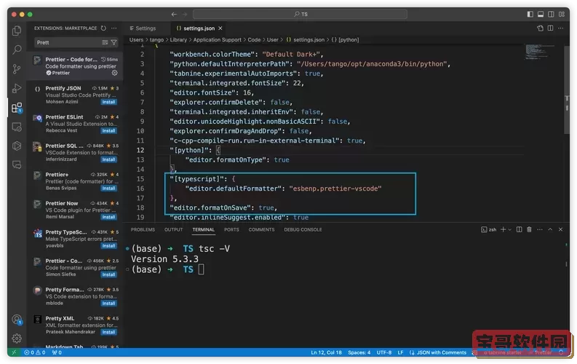Close the settings.json tab

click(220, 28)
